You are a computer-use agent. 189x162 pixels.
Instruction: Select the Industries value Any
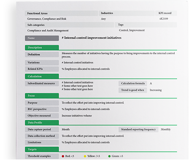(x=103, y=19)
